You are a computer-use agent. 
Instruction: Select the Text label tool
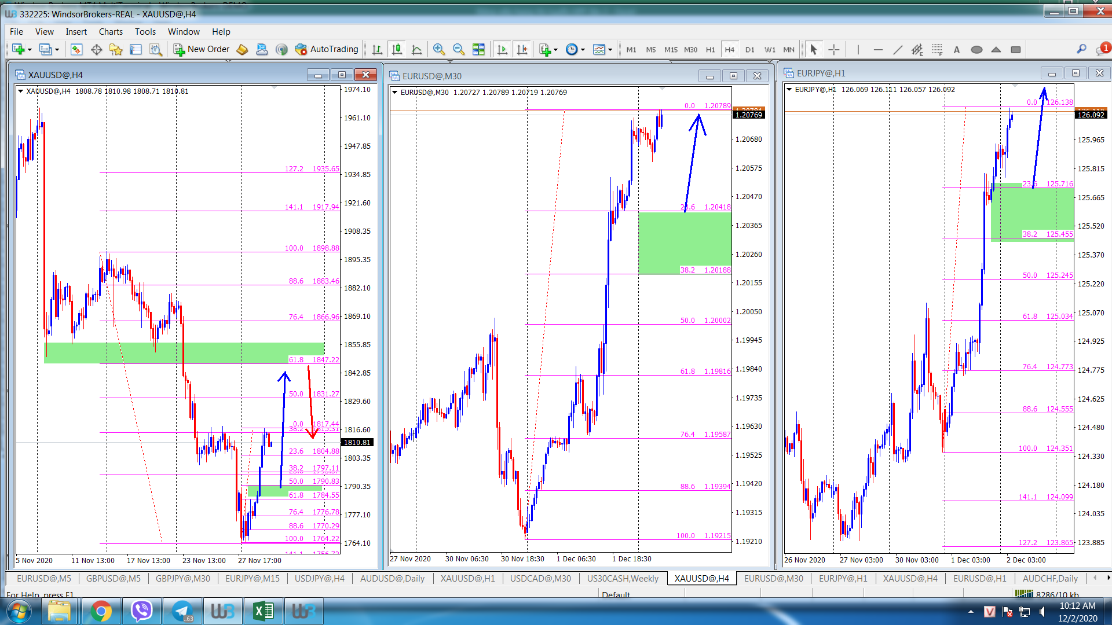click(957, 50)
